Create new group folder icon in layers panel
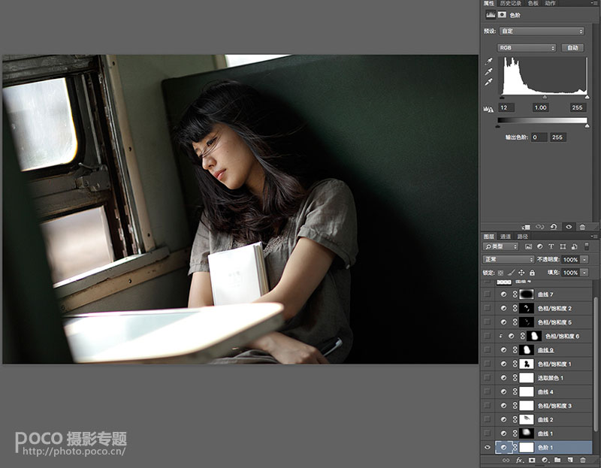Viewport: 601px width, 468px height. (x=557, y=460)
